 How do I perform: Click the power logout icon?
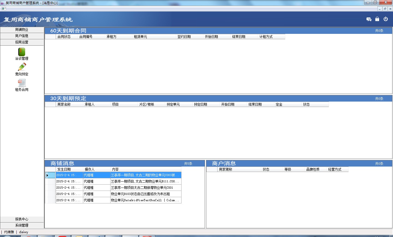(386, 19)
